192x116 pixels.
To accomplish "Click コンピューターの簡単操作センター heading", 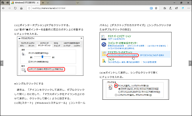I will tap(123, 43).
